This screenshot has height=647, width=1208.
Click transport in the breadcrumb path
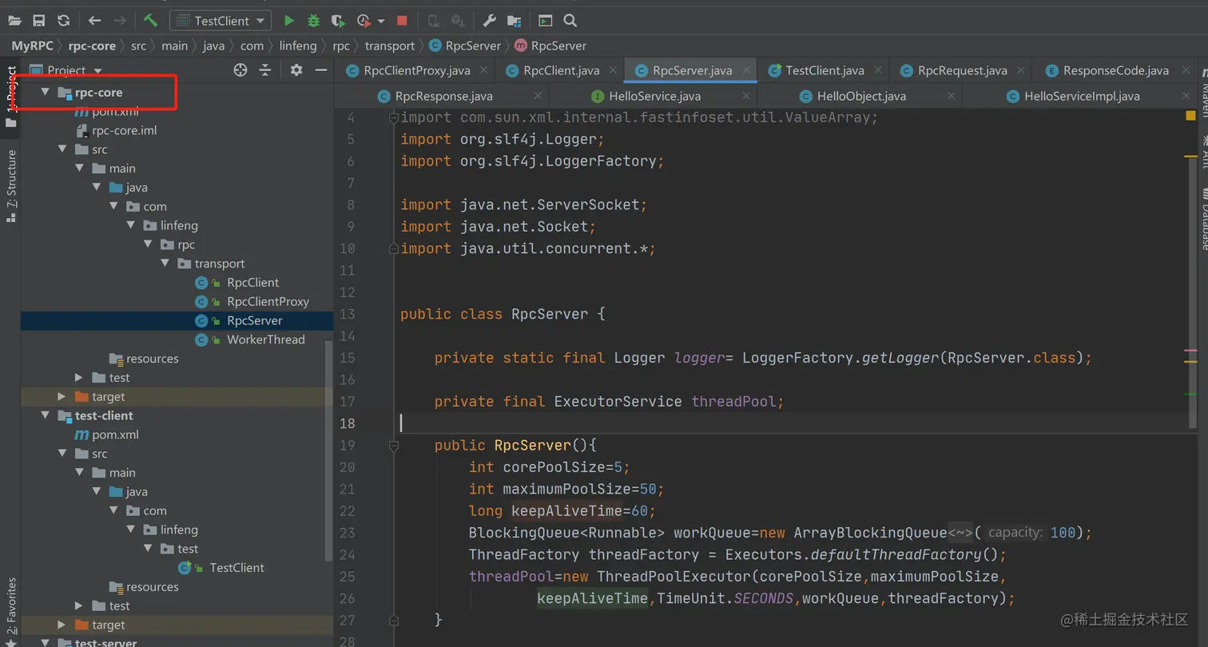pos(389,46)
